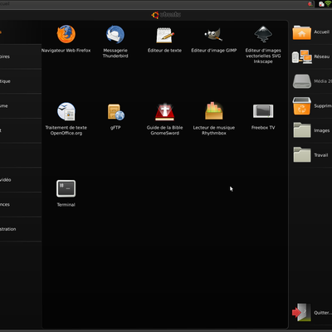
Task: Open the Accueil home folder
Action: pyautogui.click(x=311, y=32)
